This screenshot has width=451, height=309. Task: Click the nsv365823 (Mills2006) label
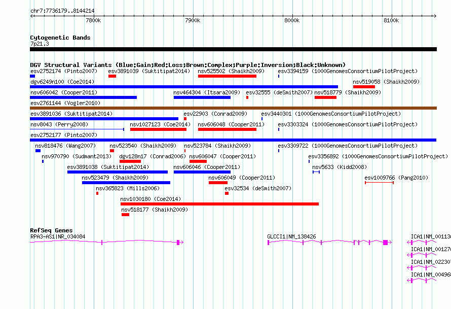pos(128,188)
